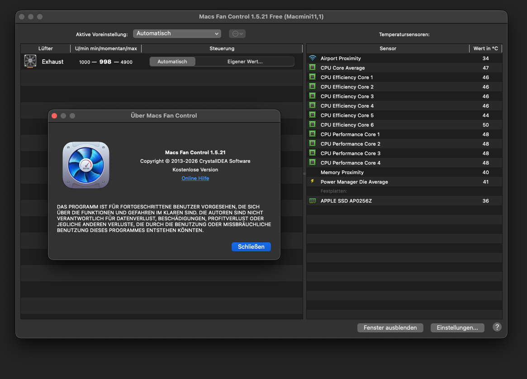Click chip icon for CPU Performance Core 1
This screenshot has height=379, width=527.
click(x=313, y=134)
